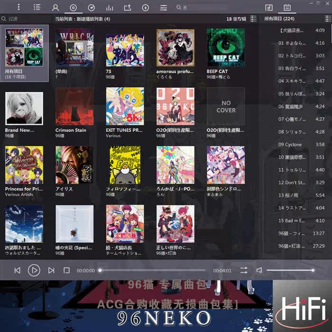Click the total time 00:04:01 display
Screen dimensions: 332x332
pyautogui.click(x=222, y=271)
